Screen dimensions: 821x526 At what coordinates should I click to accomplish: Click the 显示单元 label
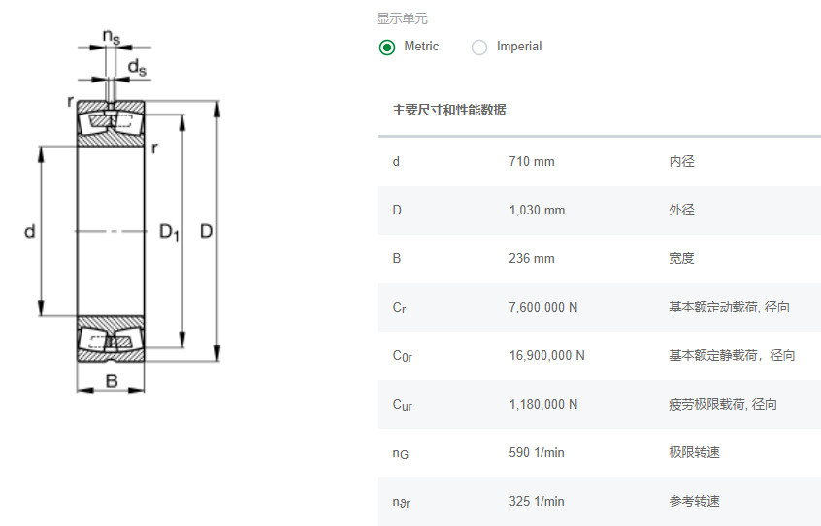coord(402,18)
